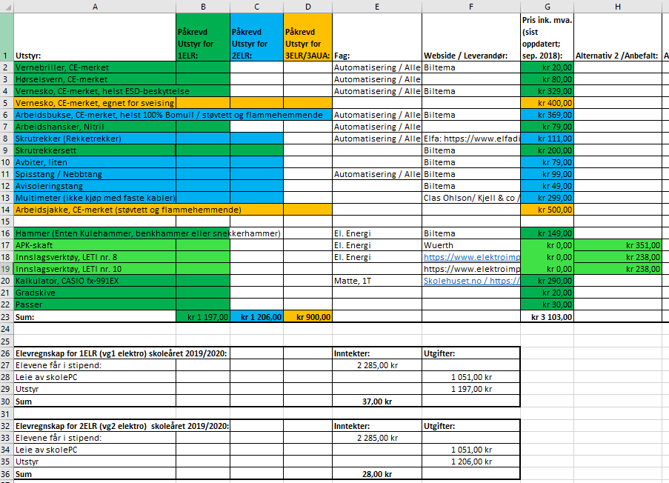Click cell 'Kalkulator, CASIO fx-991EX'
The height and width of the screenshot is (483, 669).
point(95,281)
